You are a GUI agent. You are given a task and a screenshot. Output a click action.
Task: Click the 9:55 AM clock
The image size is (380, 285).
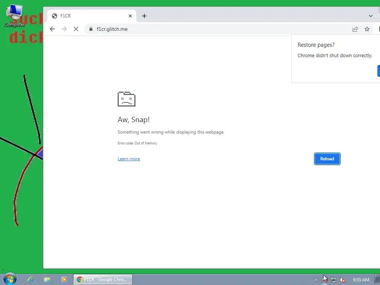click(x=361, y=280)
